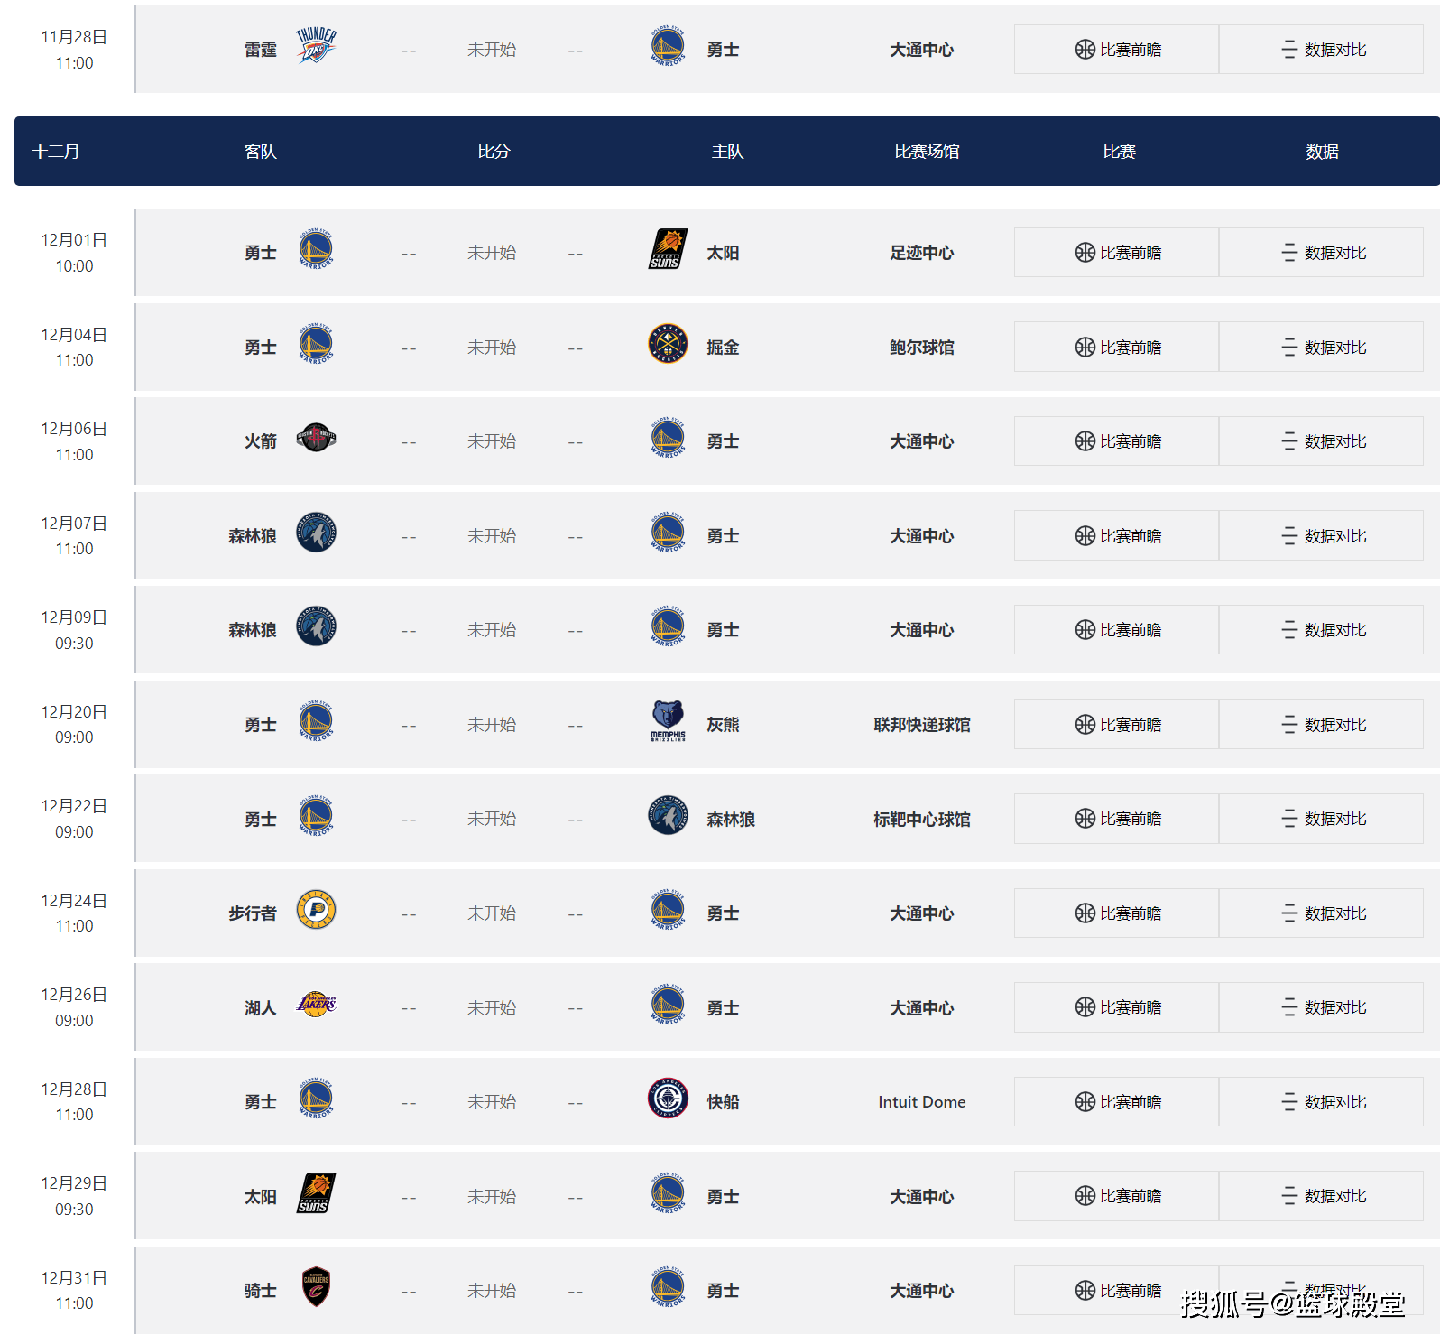This screenshot has width=1440, height=1335.
Task: Click Rockets logo in 12月06日 row
Action: click(316, 438)
